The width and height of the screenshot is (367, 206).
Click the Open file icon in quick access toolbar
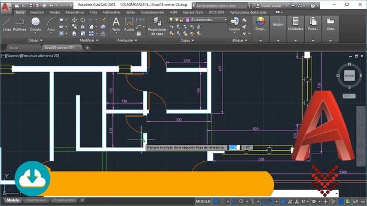[24, 6]
